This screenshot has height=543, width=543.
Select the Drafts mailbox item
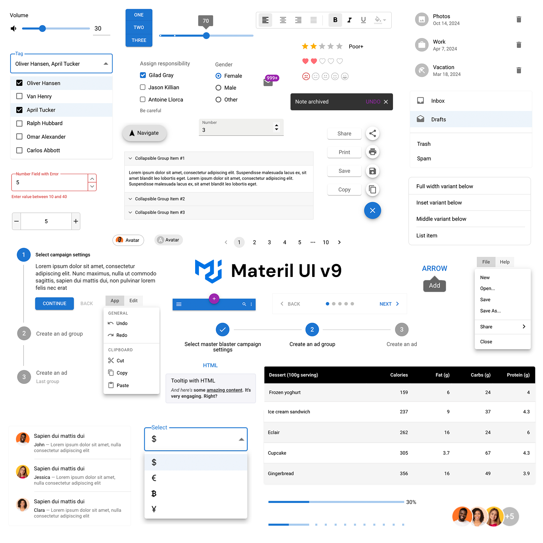[x=471, y=119]
